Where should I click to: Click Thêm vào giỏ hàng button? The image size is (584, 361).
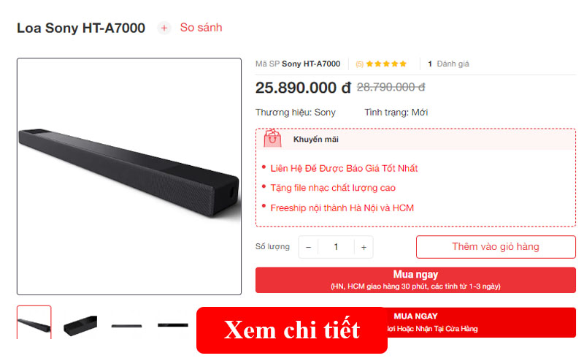coord(496,247)
